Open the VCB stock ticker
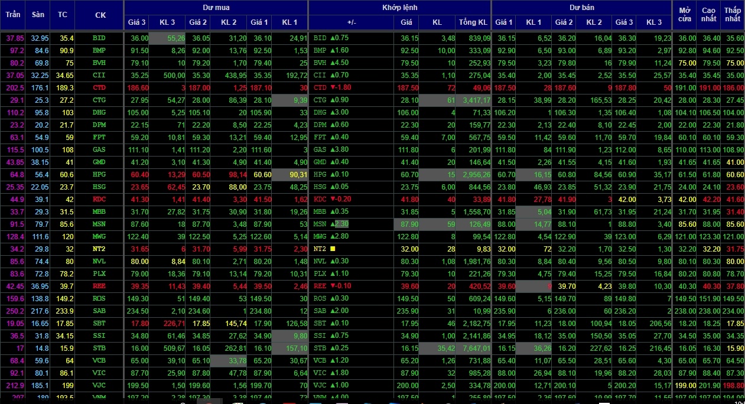This screenshot has height=404, width=745. tap(99, 360)
